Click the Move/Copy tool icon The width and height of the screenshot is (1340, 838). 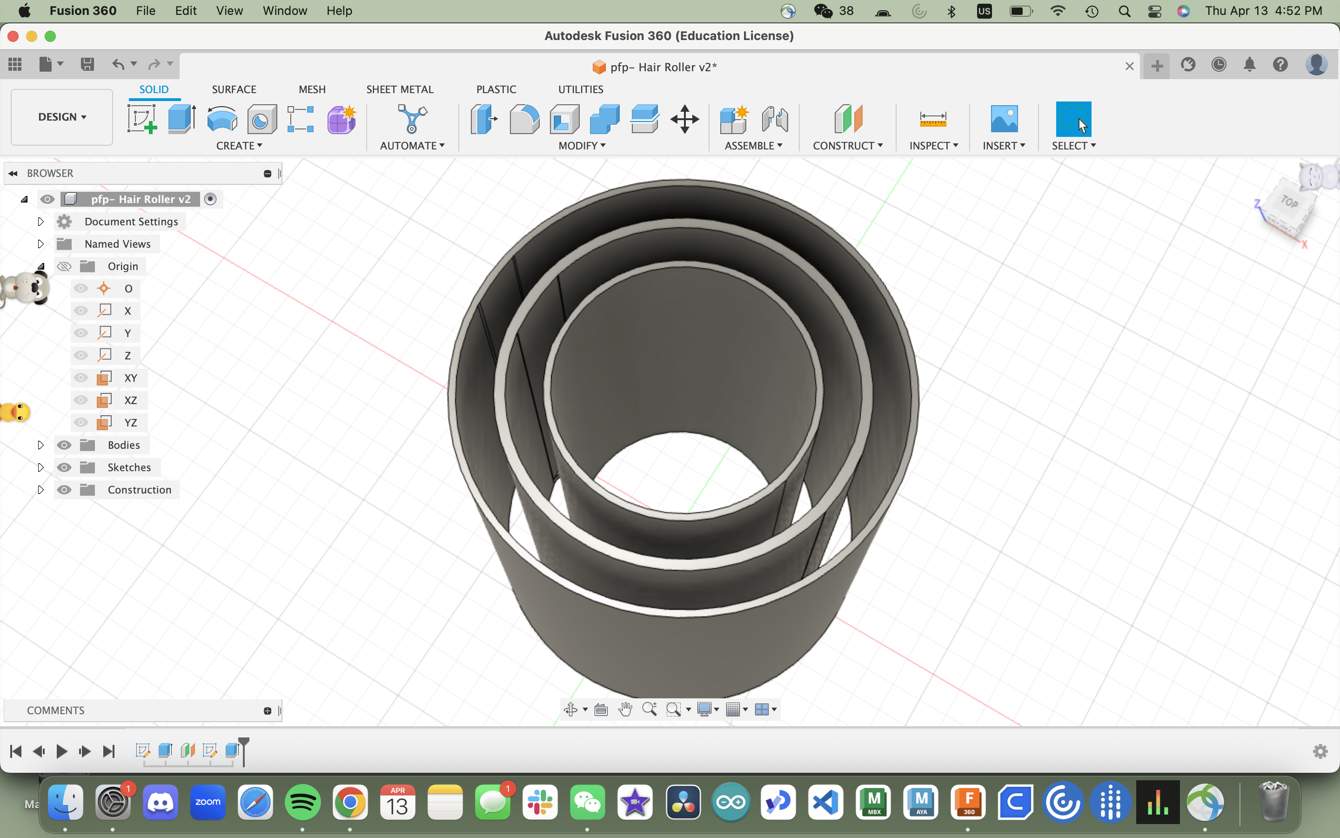coord(685,119)
